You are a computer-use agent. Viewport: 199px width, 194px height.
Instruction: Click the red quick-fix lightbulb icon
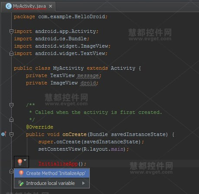20,162
